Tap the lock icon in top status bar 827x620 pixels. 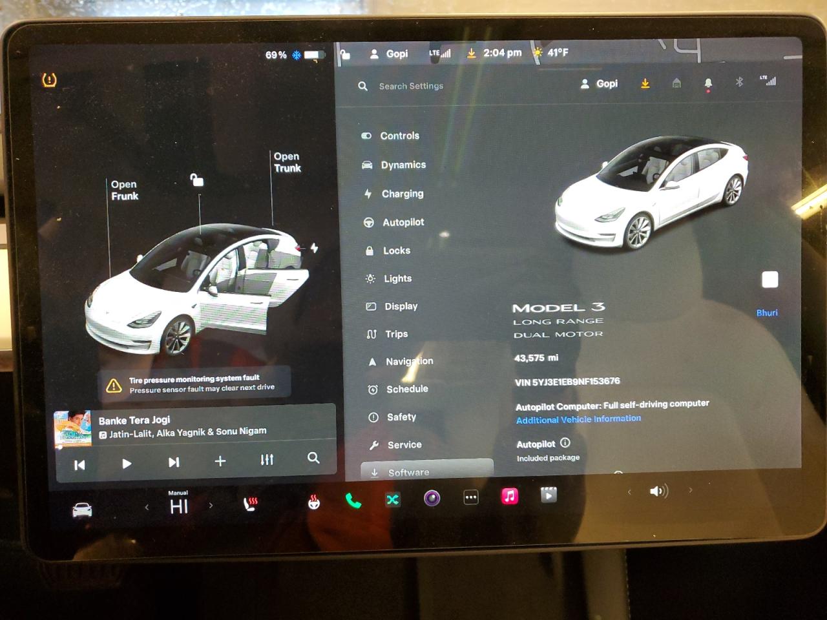pos(345,54)
